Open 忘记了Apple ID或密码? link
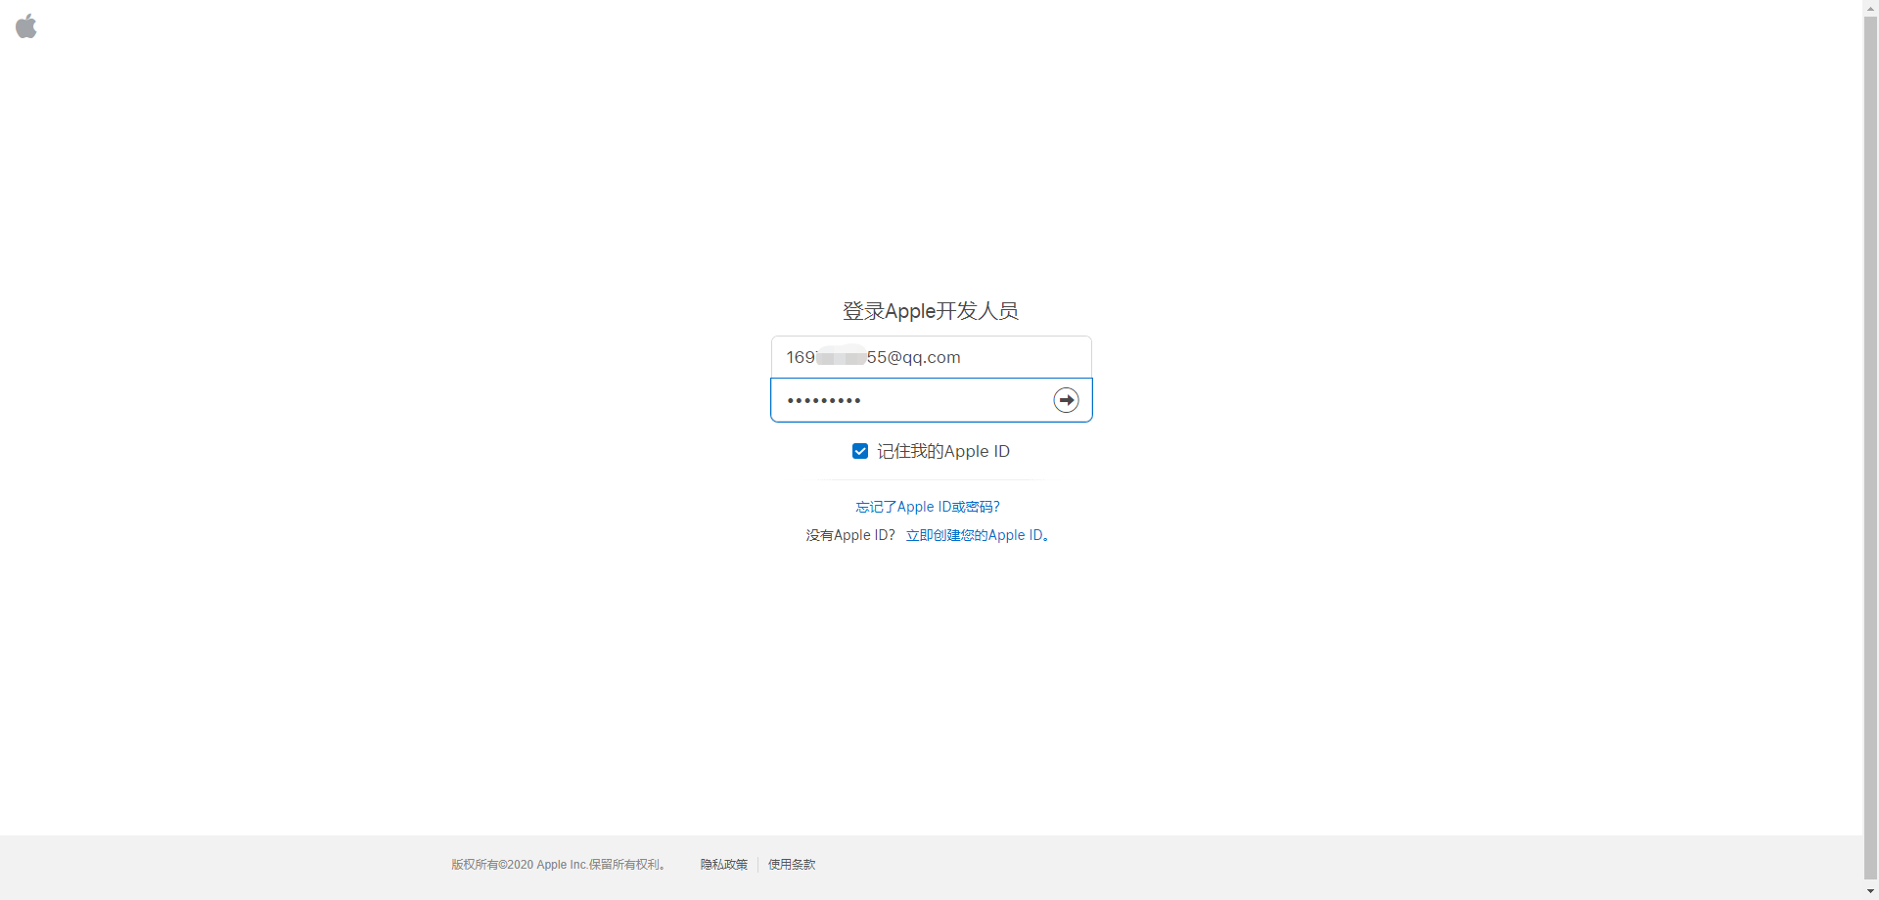The image size is (1879, 900). tap(928, 507)
